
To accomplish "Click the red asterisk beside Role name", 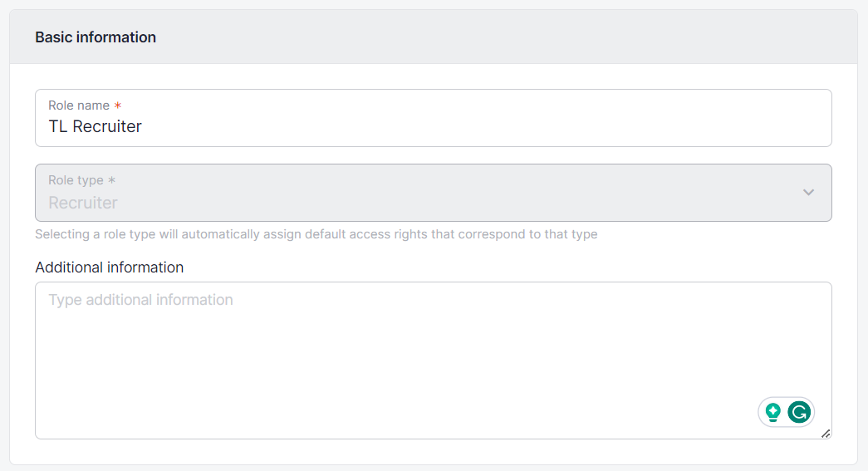I will coord(118,106).
